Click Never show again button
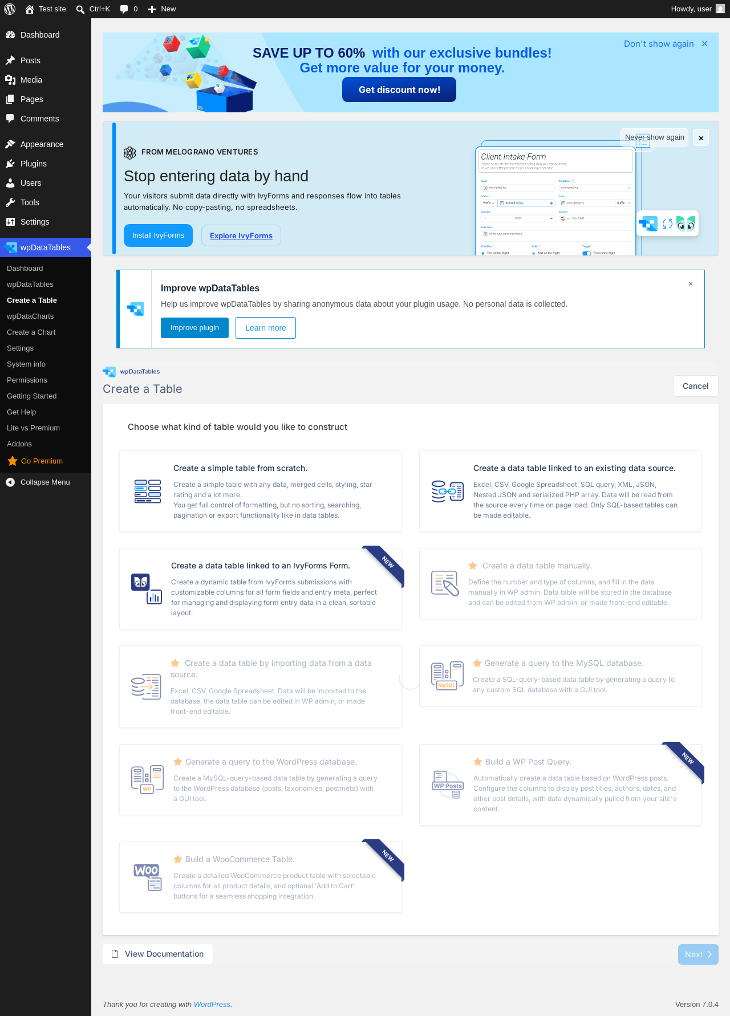 click(655, 137)
